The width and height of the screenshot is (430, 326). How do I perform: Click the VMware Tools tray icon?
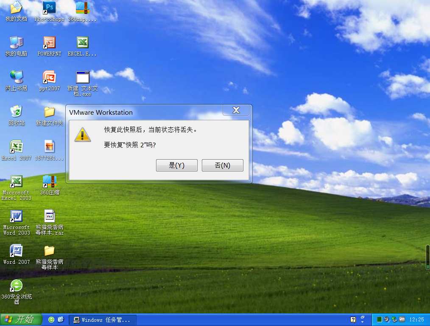coord(402,320)
